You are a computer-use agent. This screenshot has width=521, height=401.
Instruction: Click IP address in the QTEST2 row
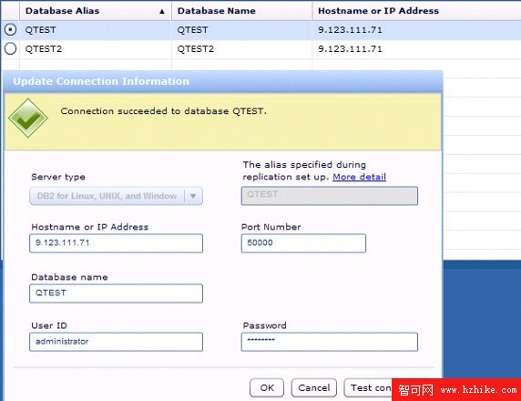(350, 49)
